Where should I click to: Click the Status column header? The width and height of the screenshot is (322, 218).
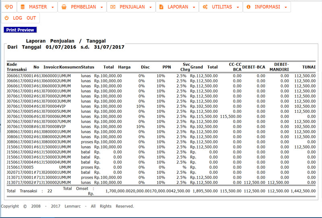click(x=87, y=67)
